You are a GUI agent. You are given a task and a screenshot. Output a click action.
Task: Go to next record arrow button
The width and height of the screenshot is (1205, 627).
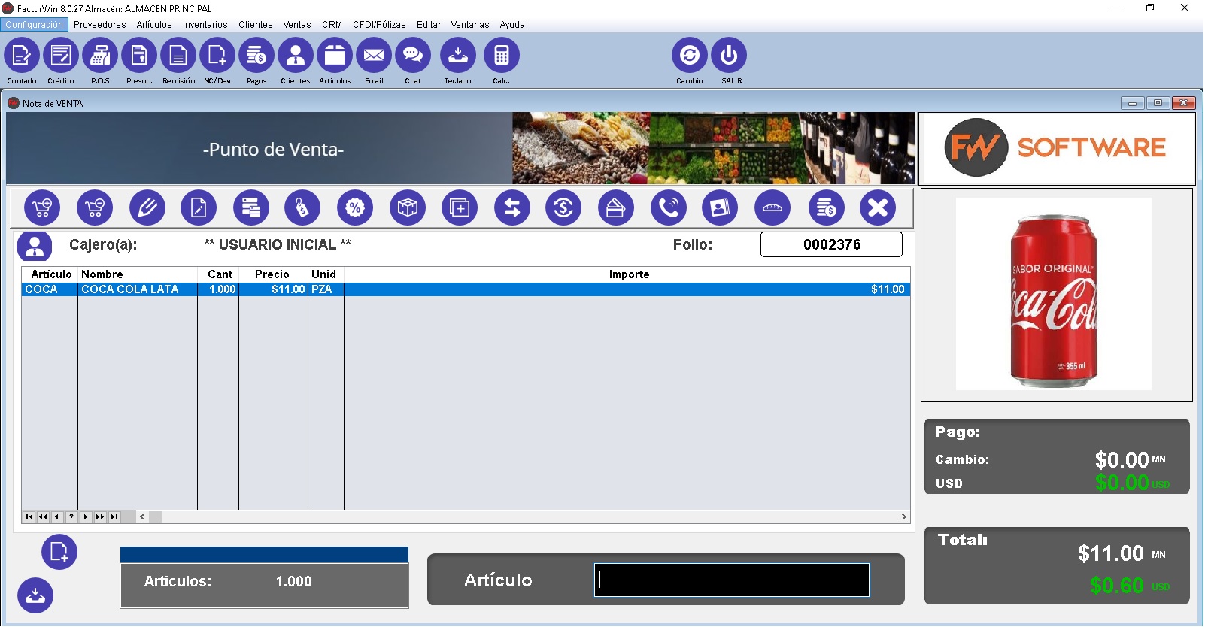click(86, 517)
